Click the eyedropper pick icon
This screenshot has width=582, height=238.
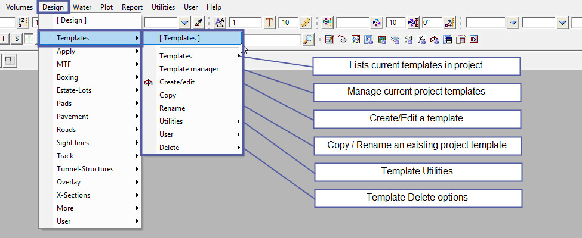point(199,23)
